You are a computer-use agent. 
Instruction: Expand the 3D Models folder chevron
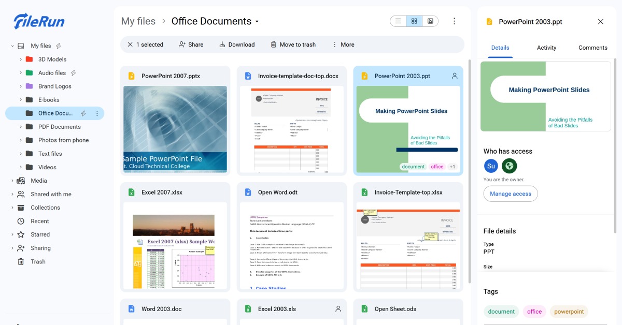[x=21, y=60]
